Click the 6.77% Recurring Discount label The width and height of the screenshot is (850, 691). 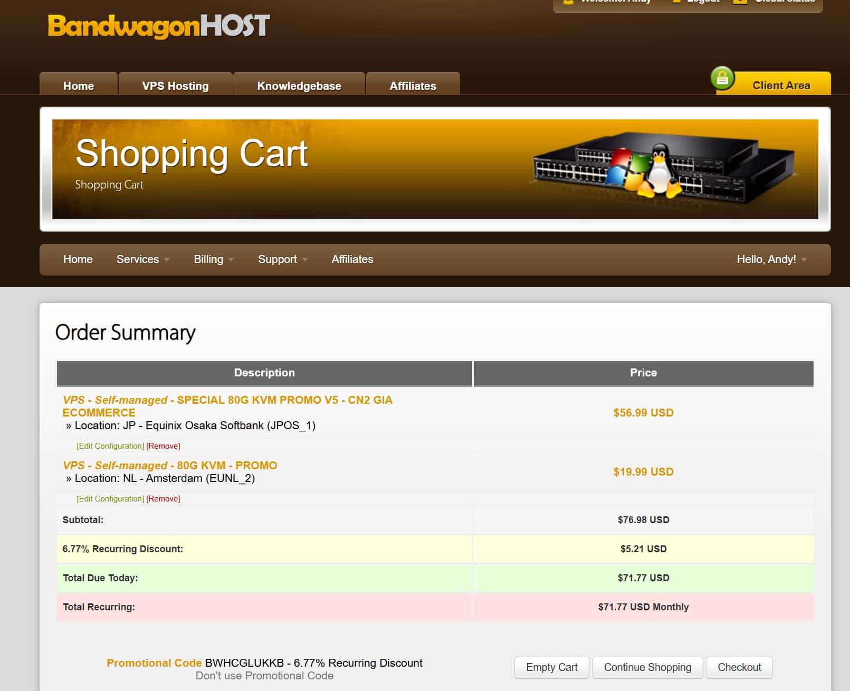[123, 549]
